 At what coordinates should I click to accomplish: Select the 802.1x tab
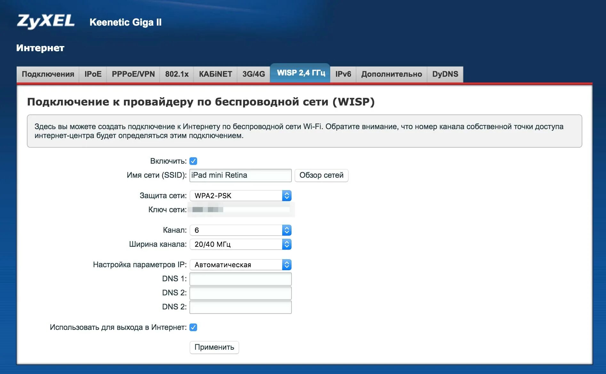pyautogui.click(x=177, y=74)
